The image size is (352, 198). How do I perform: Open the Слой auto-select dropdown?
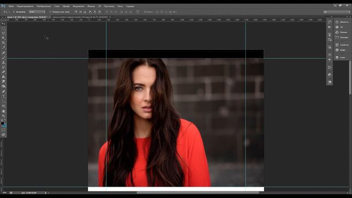tap(37, 12)
